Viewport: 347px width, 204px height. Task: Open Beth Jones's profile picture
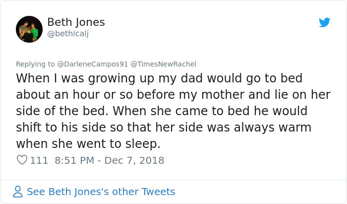pos(29,29)
